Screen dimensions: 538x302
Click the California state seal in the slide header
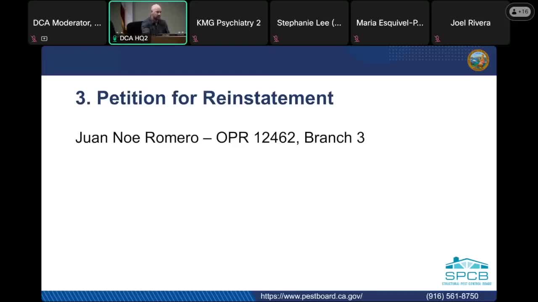(478, 60)
